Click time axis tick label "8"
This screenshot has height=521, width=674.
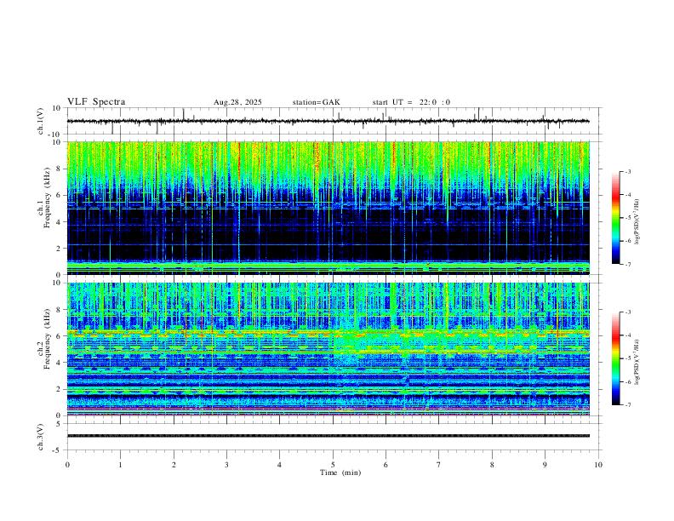coord(492,465)
